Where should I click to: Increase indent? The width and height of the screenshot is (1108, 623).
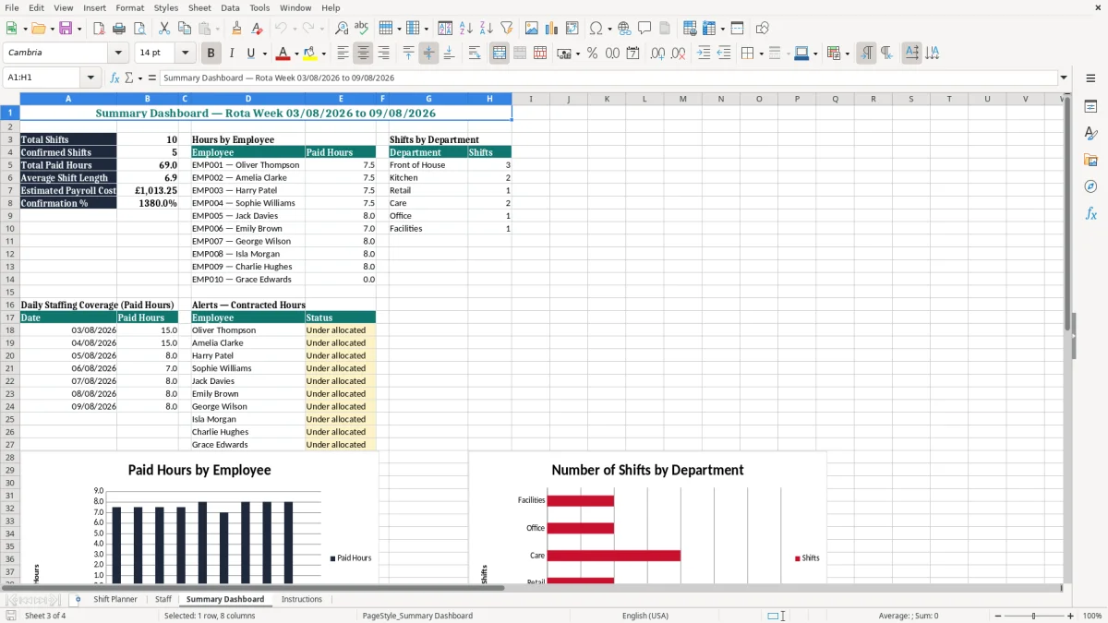(x=704, y=54)
